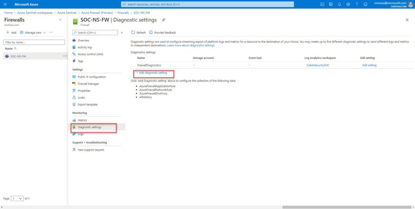415x209 pixels.
Task: Open the notifications bell
Action: coord(339,4)
